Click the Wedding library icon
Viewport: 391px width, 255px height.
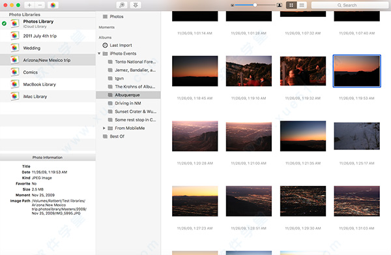pyautogui.click(x=15, y=48)
